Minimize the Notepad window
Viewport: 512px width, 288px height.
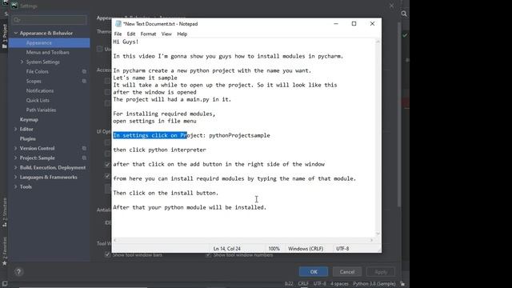(x=336, y=23)
